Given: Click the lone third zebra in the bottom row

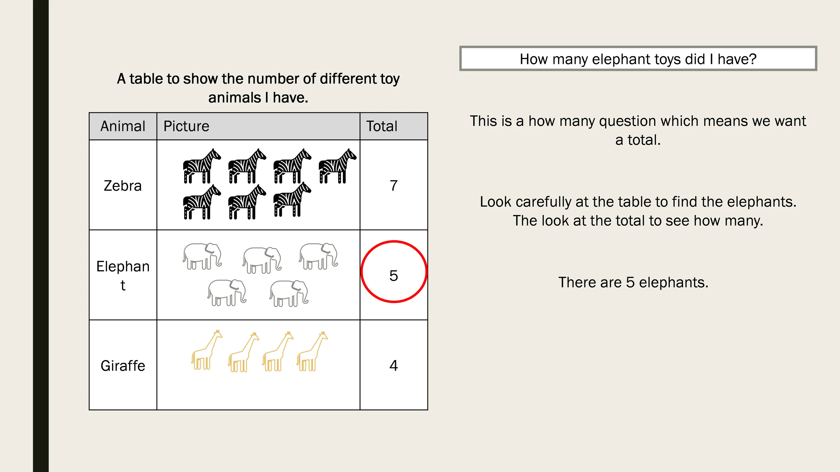Looking at the screenshot, I should 292,199.
